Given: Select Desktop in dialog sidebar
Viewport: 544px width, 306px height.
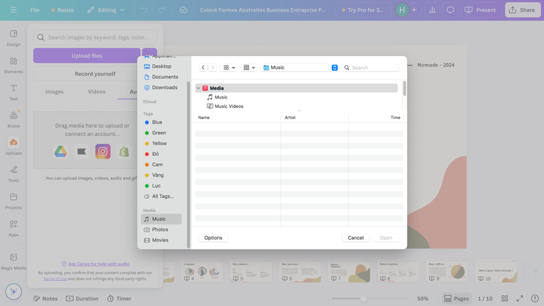Looking at the screenshot, I should pyautogui.click(x=161, y=66).
